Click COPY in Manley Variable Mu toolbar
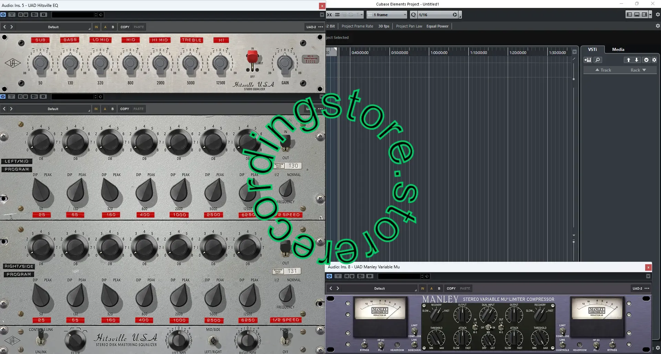661x354 pixels. 451,289
